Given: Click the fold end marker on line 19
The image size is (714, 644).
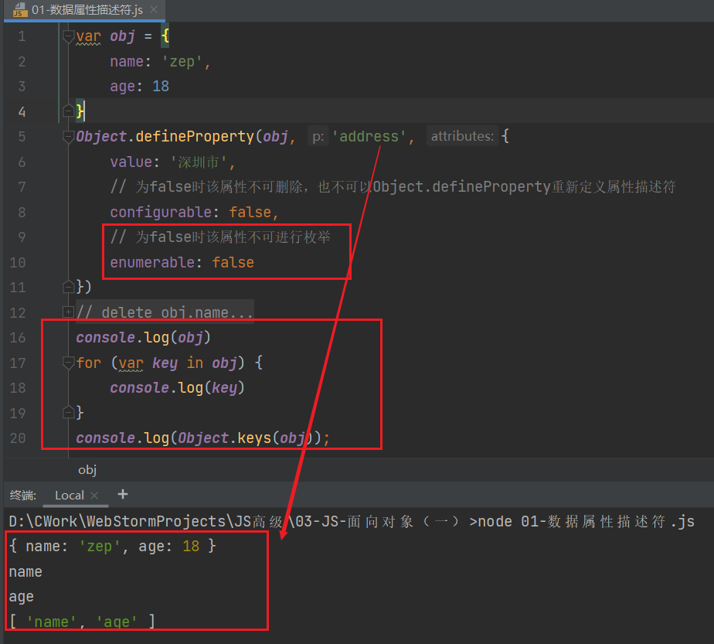Looking at the screenshot, I should [x=68, y=413].
